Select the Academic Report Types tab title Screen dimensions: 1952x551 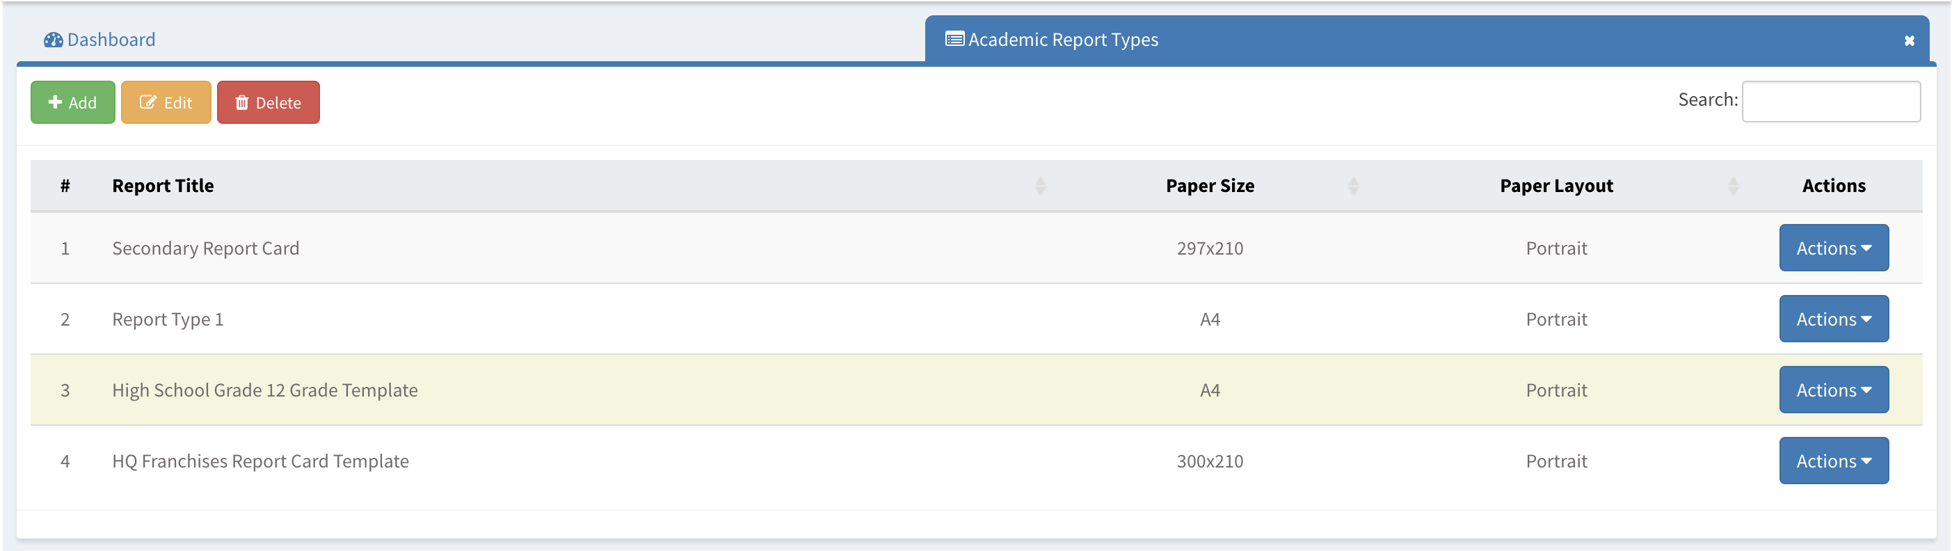point(1062,40)
